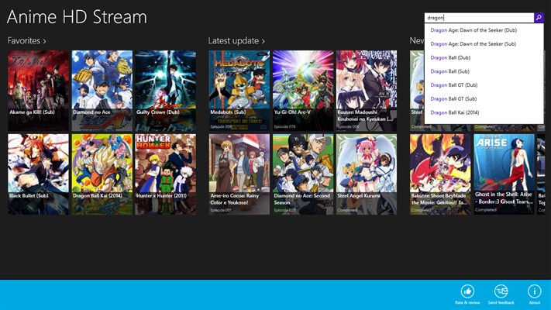Select suggestion Dragon Age: Dawn of the Seeker (Sub)
The height and width of the screenshot is (310, 551).
click(484, 44)
